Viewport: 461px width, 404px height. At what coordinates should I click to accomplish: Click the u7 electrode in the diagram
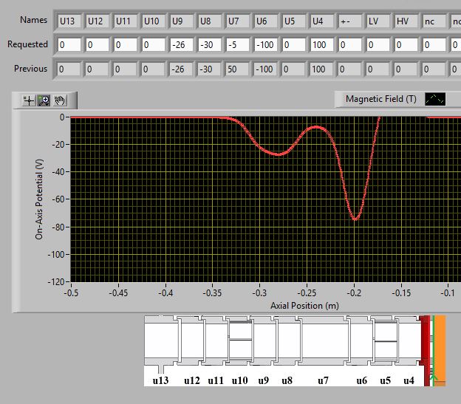324,340
